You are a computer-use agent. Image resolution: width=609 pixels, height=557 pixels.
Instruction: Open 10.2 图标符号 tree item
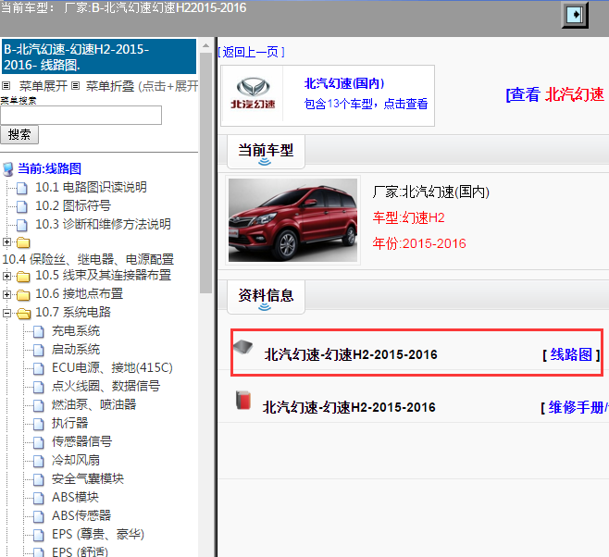point(73,205)
